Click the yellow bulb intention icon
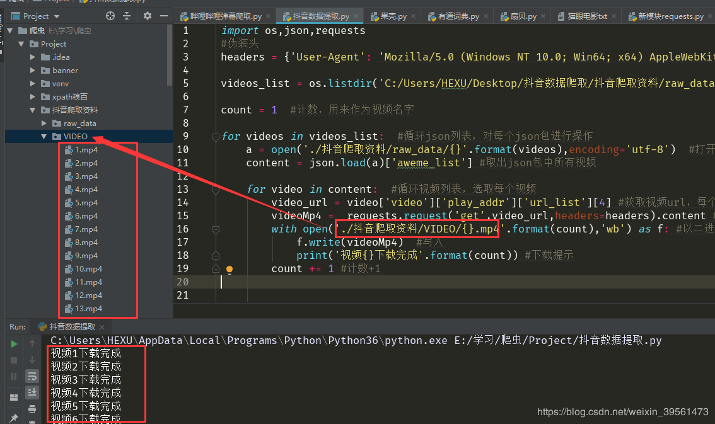This screenshot has width=715, height=424. coord(229,268)
